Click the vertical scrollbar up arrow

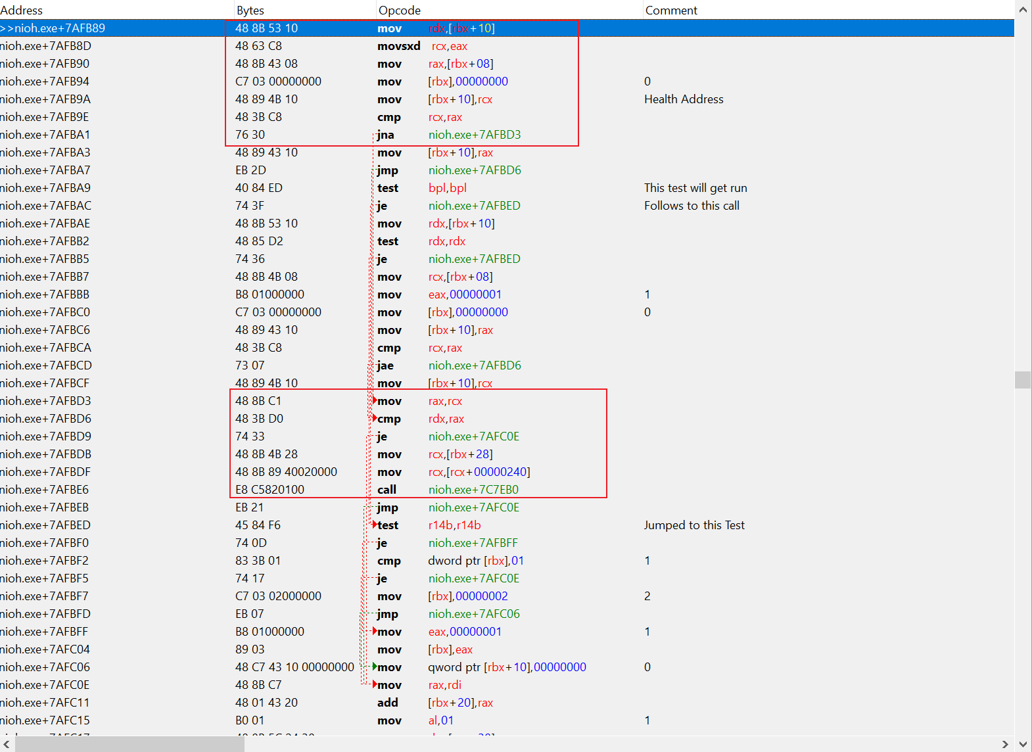(1023, 10)
